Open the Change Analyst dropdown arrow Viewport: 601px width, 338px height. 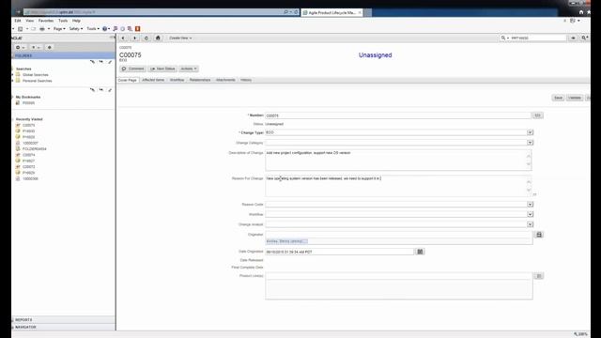(x=530, y=224)
